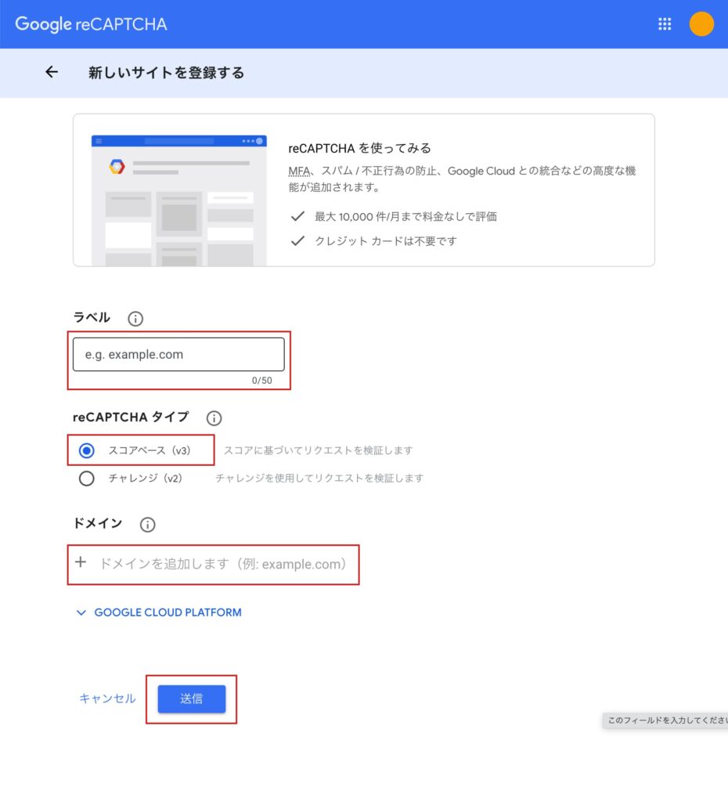This screenshot has height=802, width=728.
Task: Click the スコアに基づいてリクエストを検証します description
Action: point(318,450)
